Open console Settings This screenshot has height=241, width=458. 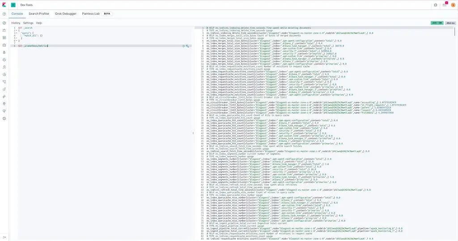[28, 23]
